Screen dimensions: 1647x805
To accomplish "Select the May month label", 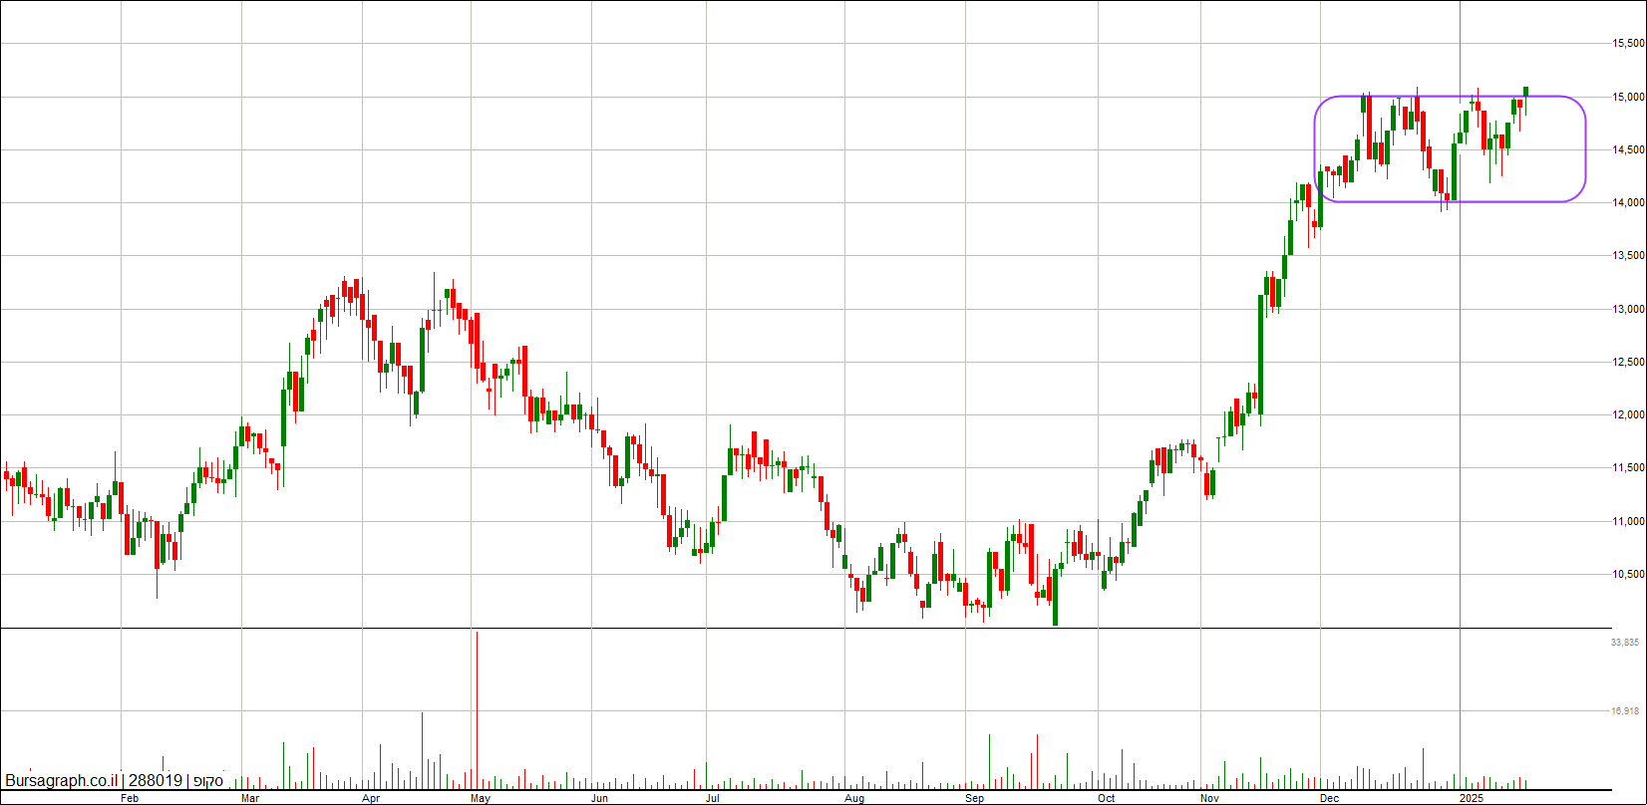I will (481, 799).
